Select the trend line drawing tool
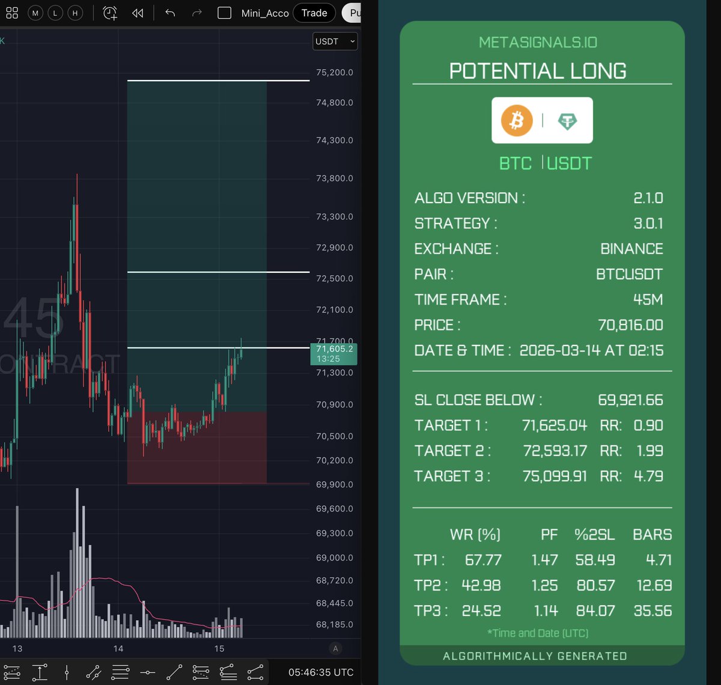Image resolution: width=721 pixels, height=685 pixels. click(174, 672)
